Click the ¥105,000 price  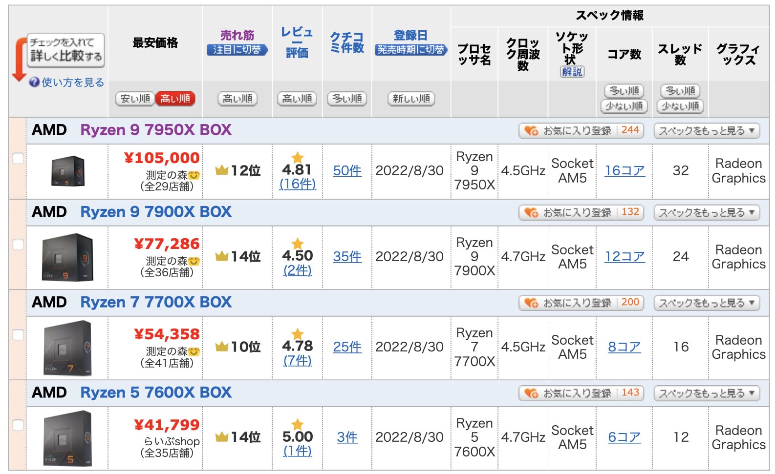(x=162, y=158)
